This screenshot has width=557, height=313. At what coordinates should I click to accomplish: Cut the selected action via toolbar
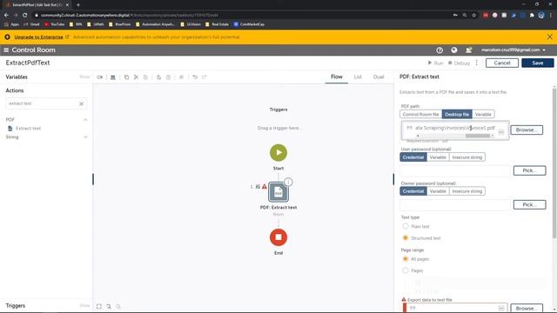pyautogui.click(x=136, y=77)
